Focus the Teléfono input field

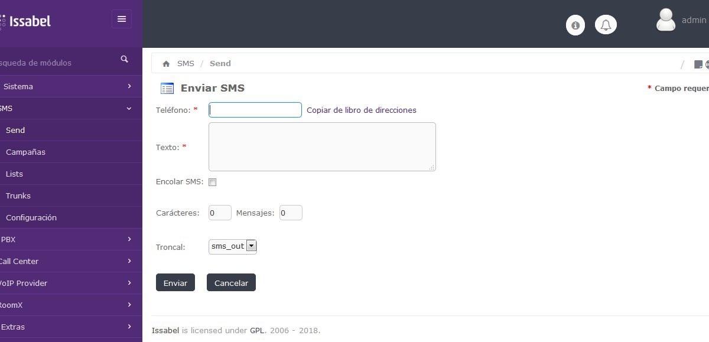pos(255,110)
